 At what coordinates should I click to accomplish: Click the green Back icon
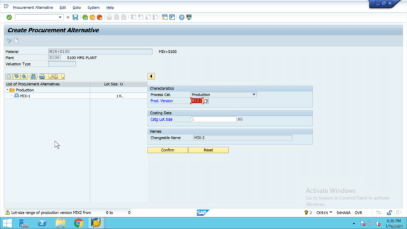coord(85,17)
